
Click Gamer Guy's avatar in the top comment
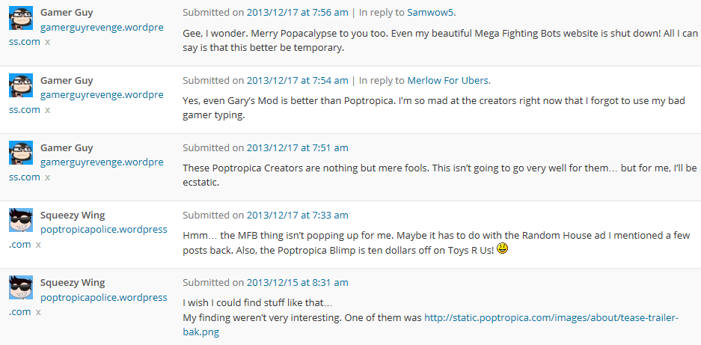[x=21, y=18]
